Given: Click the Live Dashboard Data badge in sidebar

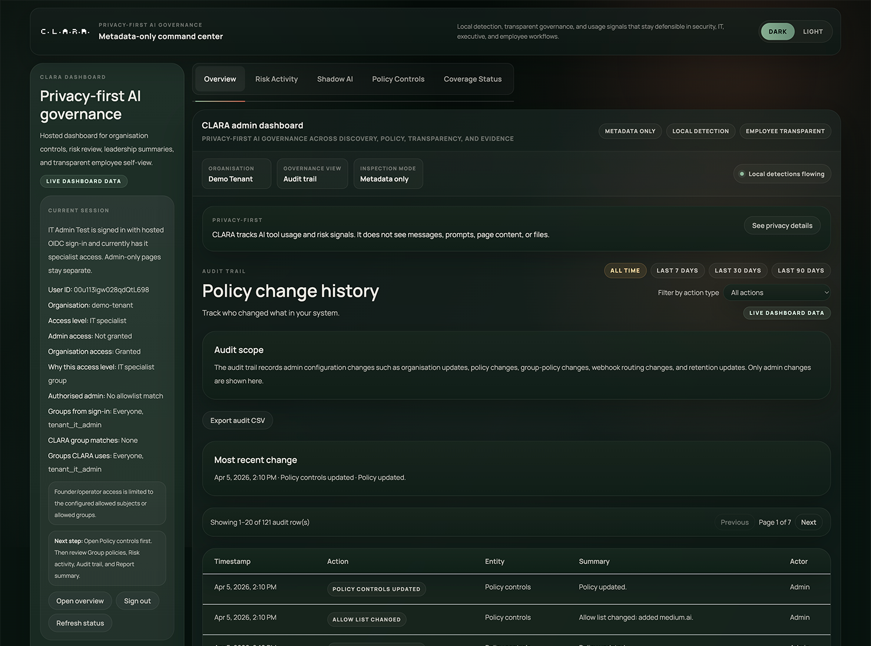Looking at the screenshot, I should pyautogui.click(x=84, y=181).
